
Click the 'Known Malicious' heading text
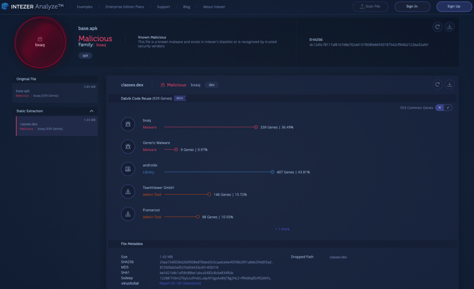[x=152, y=37]
